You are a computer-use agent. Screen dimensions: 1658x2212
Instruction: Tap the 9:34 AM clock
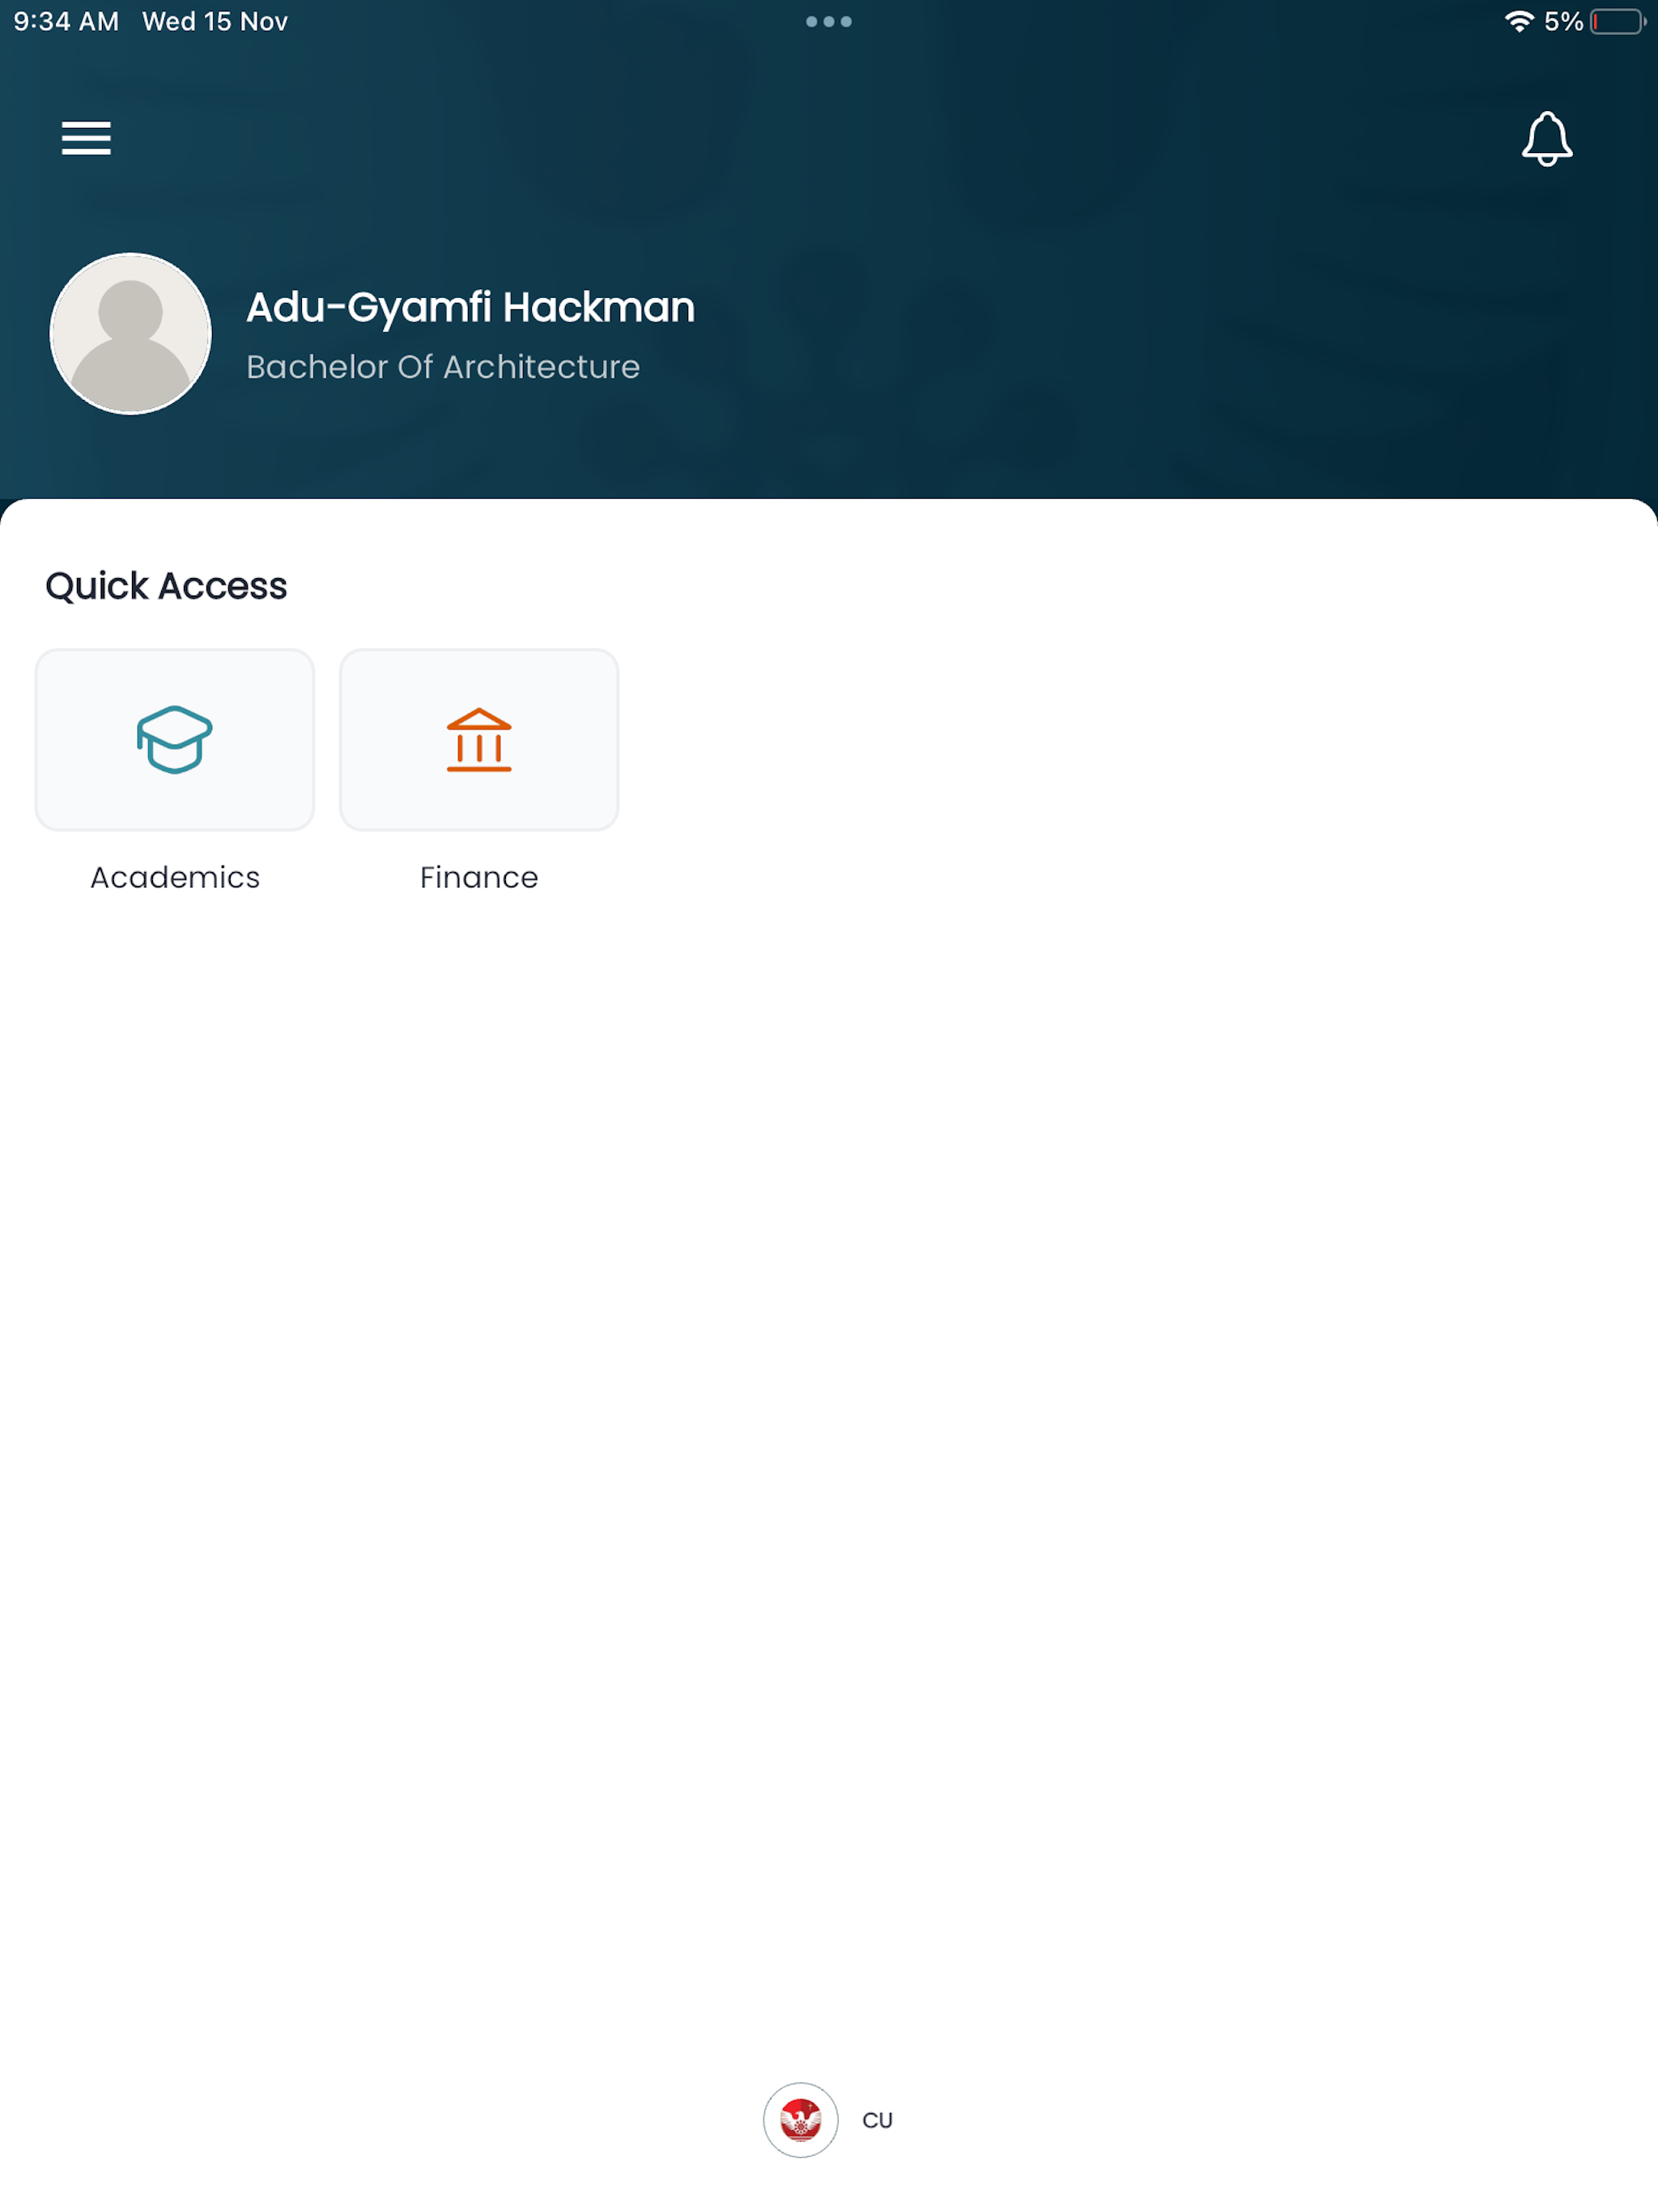click(66, 21)
